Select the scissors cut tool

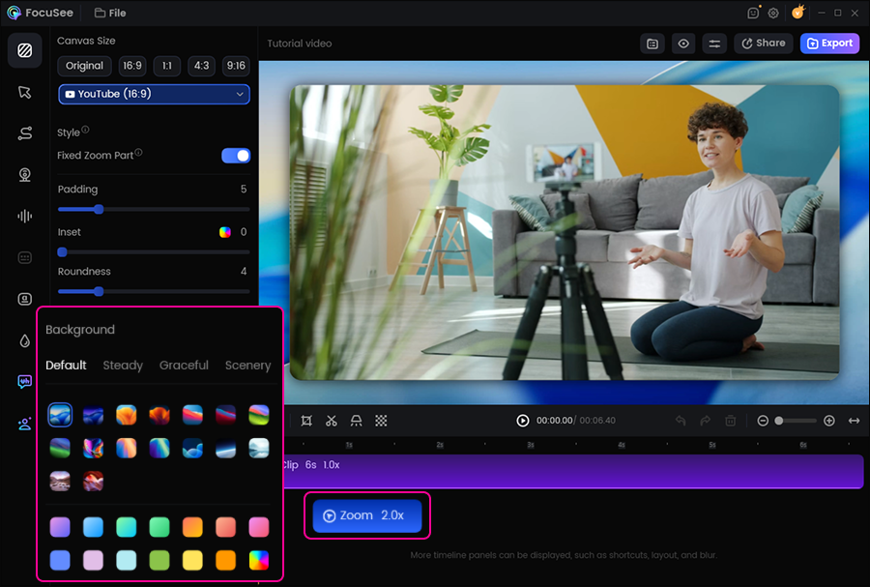(x=332, y=421)
